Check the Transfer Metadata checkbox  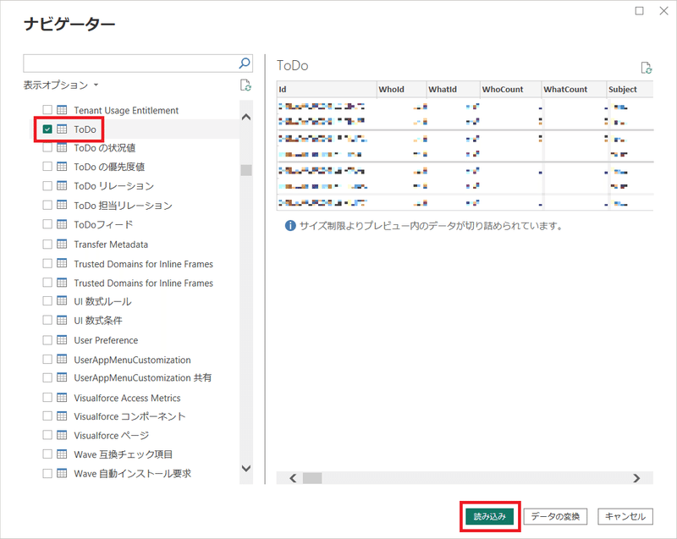[x=47, y=244]
